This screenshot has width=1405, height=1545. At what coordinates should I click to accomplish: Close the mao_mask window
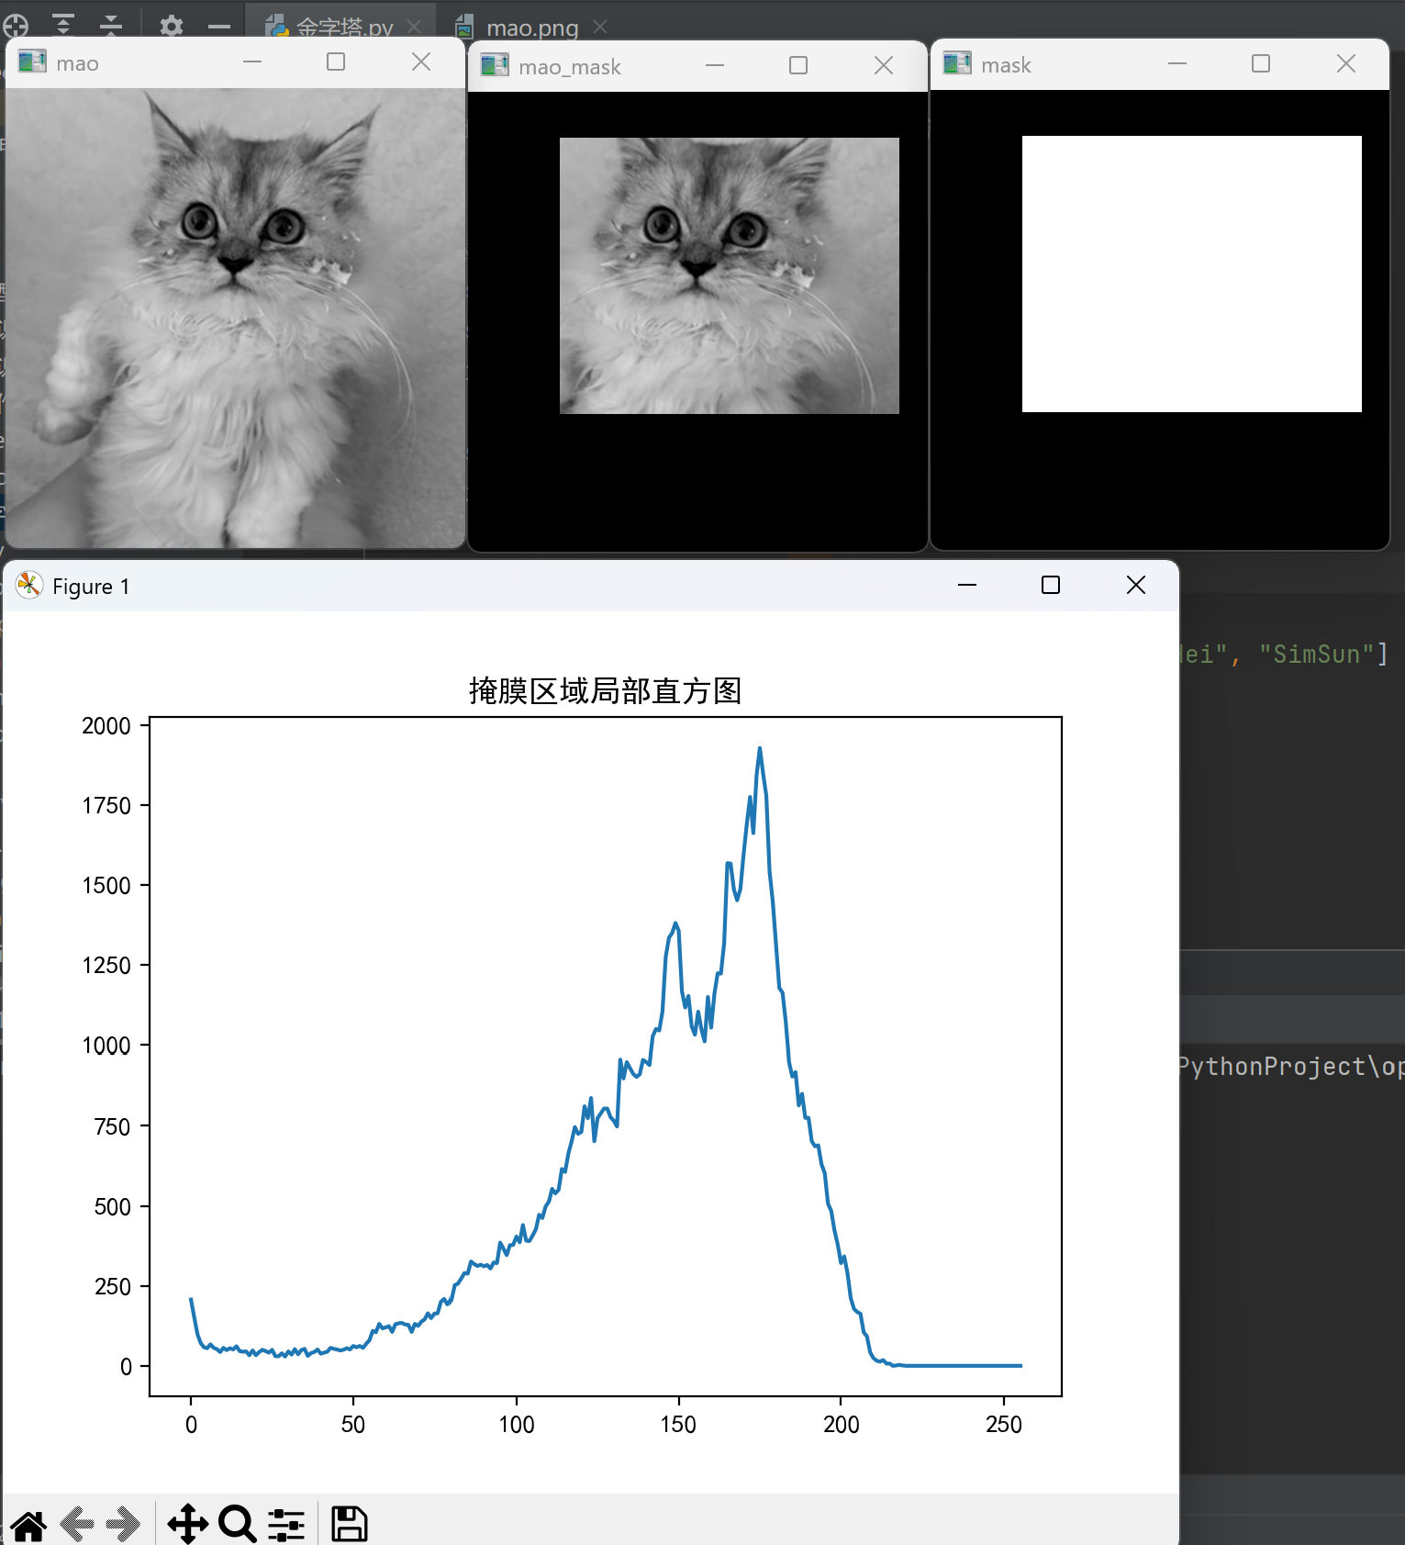(884, 65)
